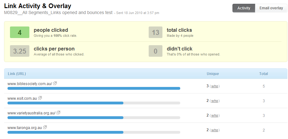The height and width of the screenshot is (139, 288).
Task: Show who clicked www.biblesociety.com.au
Action: click(x=215, y=86)
